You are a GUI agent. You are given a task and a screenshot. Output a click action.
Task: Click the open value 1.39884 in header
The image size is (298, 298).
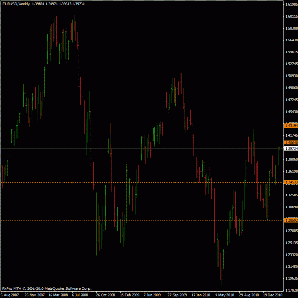[38, 4]
